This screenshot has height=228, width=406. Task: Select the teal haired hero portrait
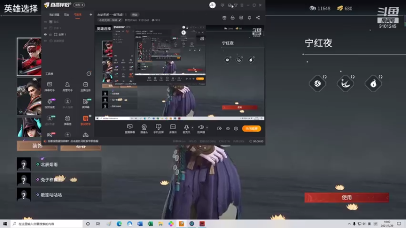tap(29, 127)
